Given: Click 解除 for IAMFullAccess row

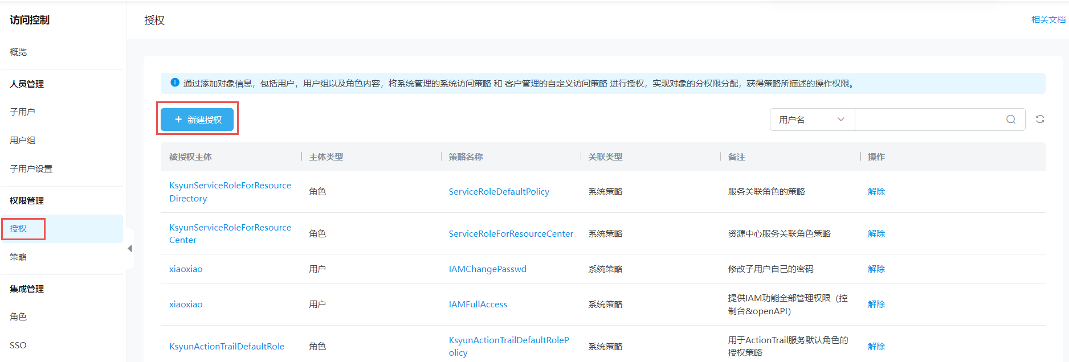Looking at the screenshot, I should coord(876,305).
